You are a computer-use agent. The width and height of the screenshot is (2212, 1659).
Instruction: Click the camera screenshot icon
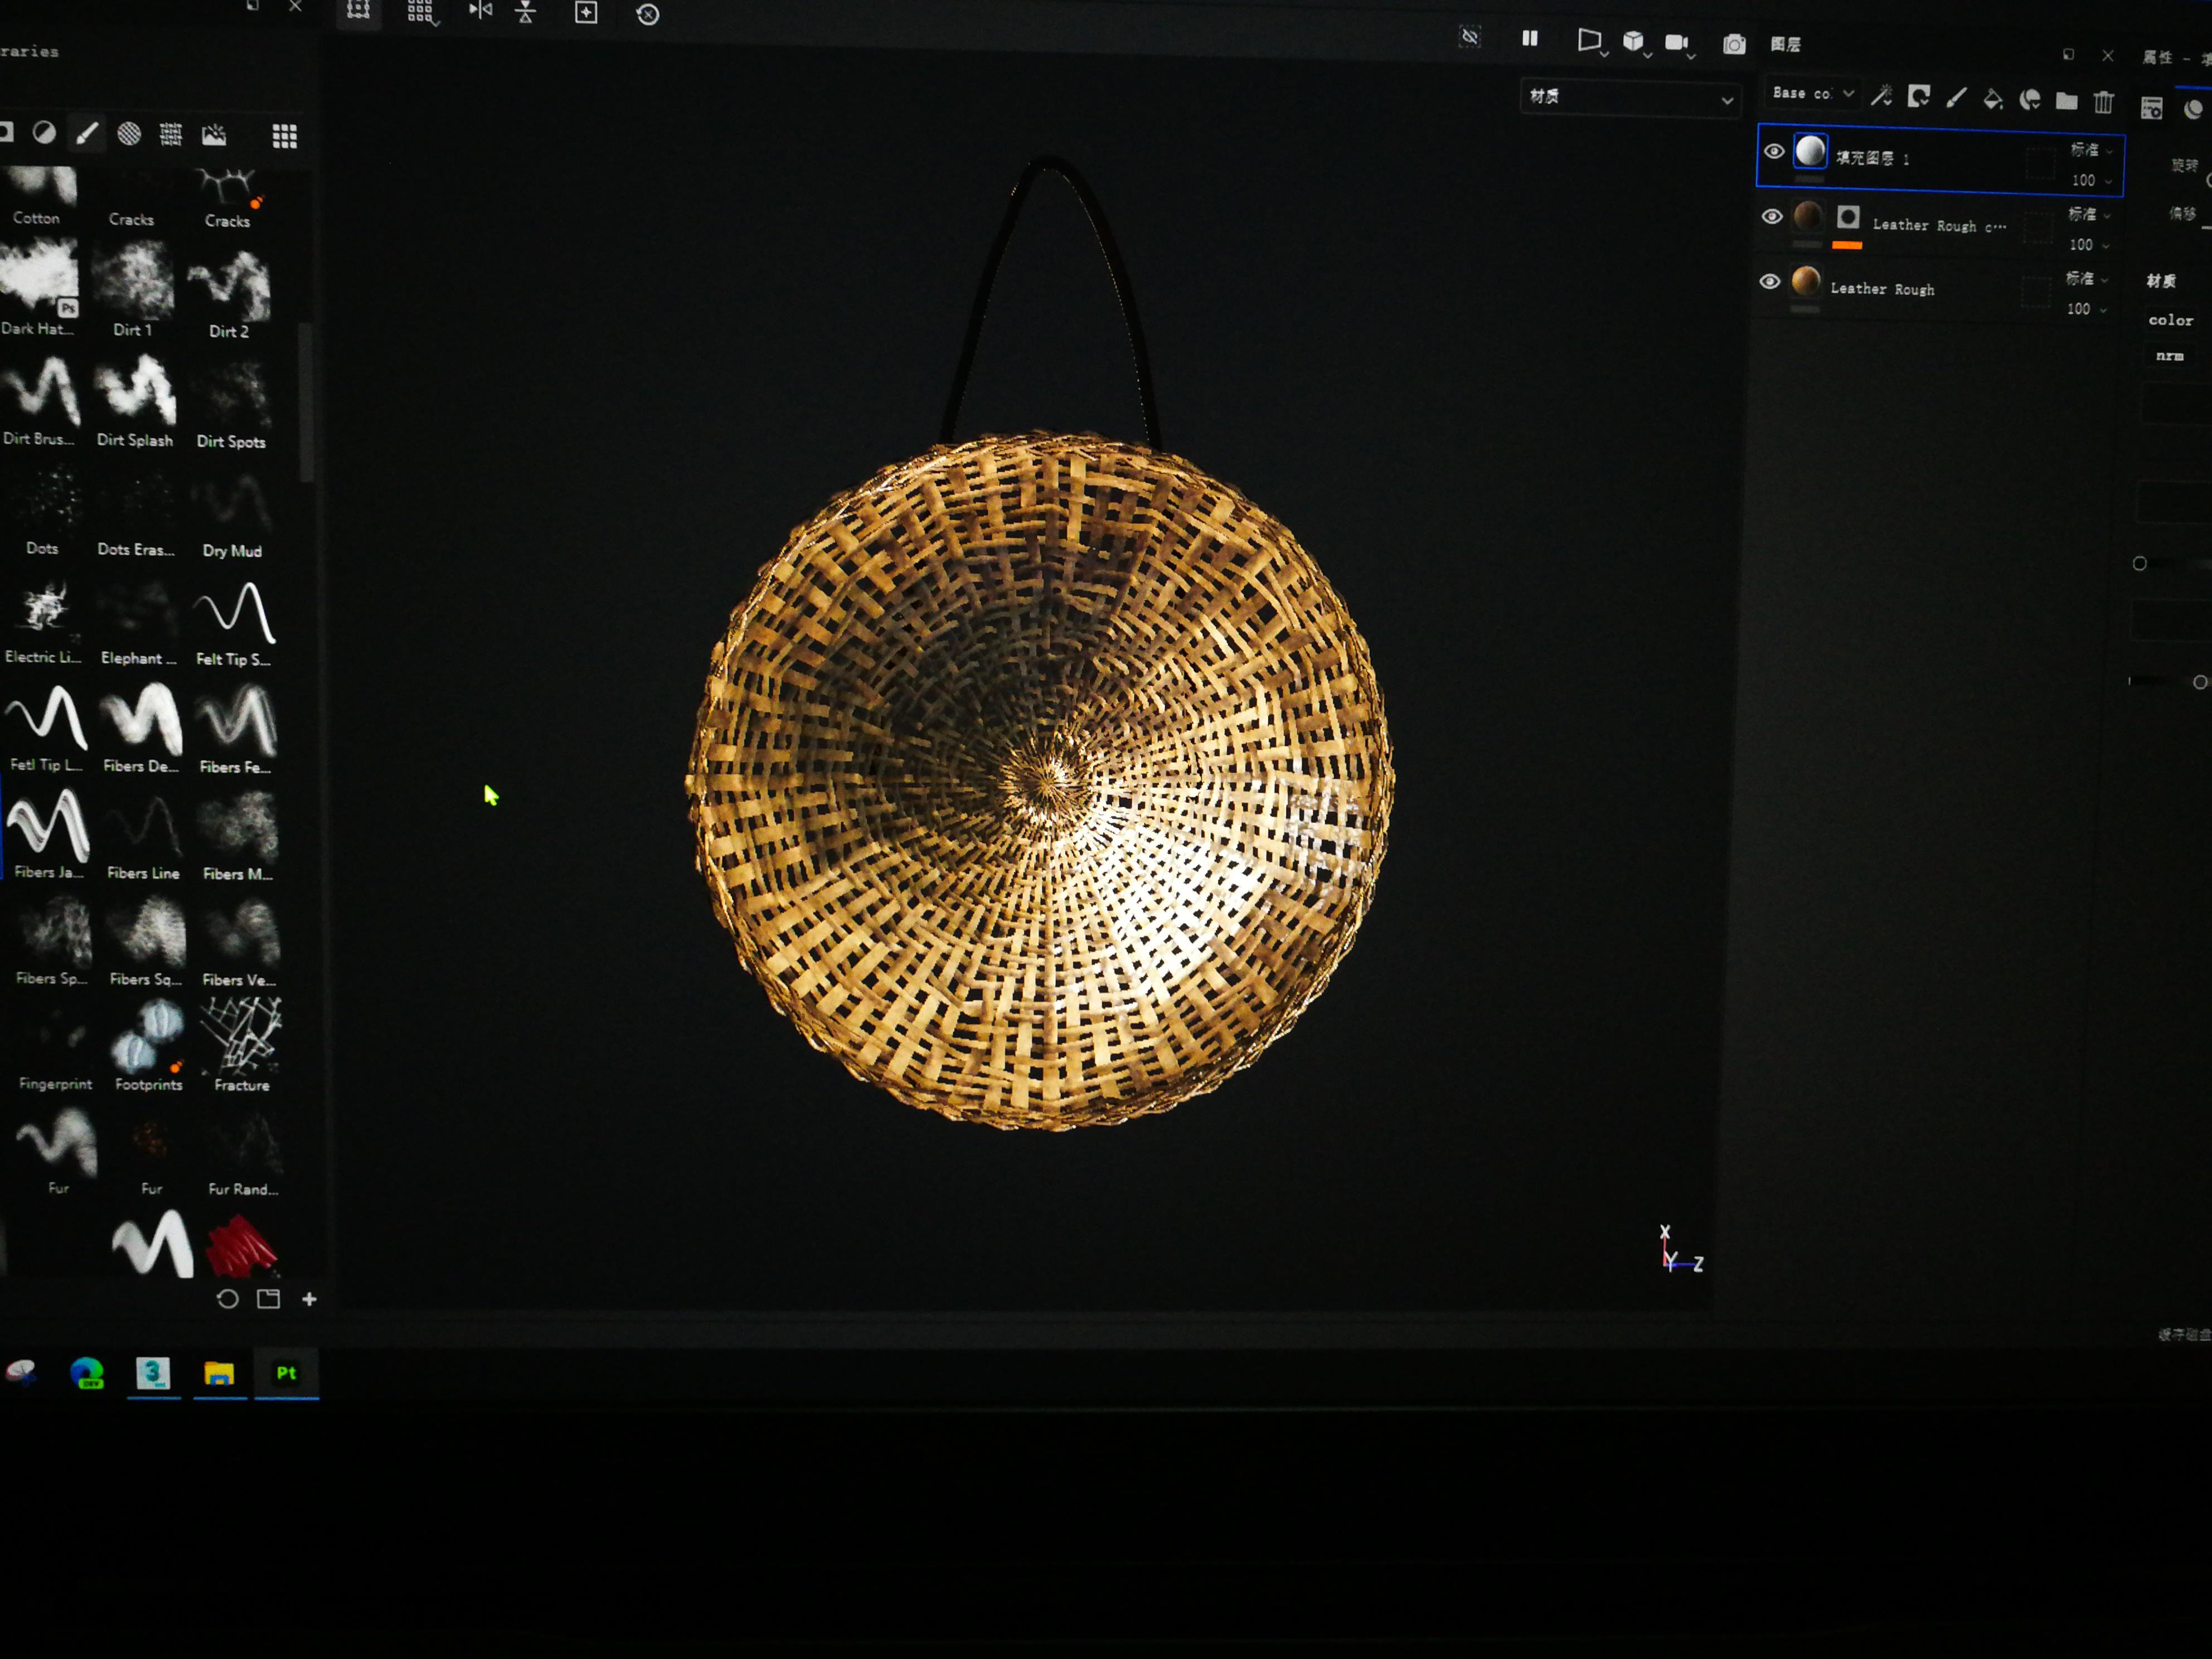(x=1734, y=45)
